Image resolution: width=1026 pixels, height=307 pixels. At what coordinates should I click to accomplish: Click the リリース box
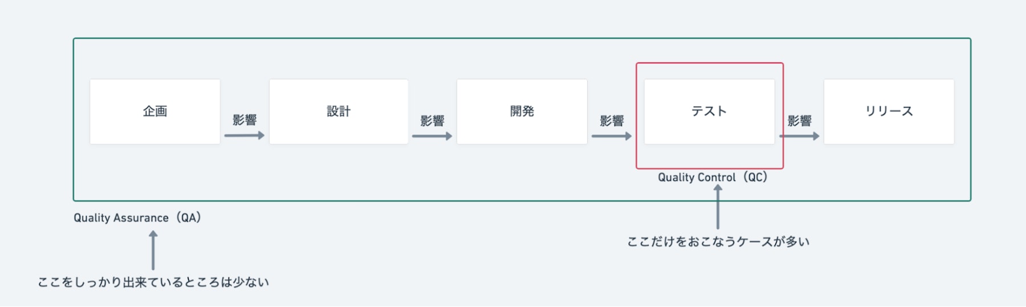[889, 111]
